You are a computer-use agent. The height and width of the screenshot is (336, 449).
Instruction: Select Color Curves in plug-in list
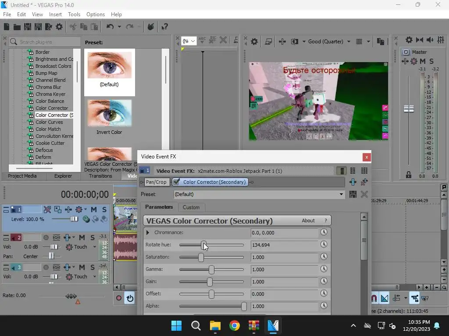tap(49, 122)
